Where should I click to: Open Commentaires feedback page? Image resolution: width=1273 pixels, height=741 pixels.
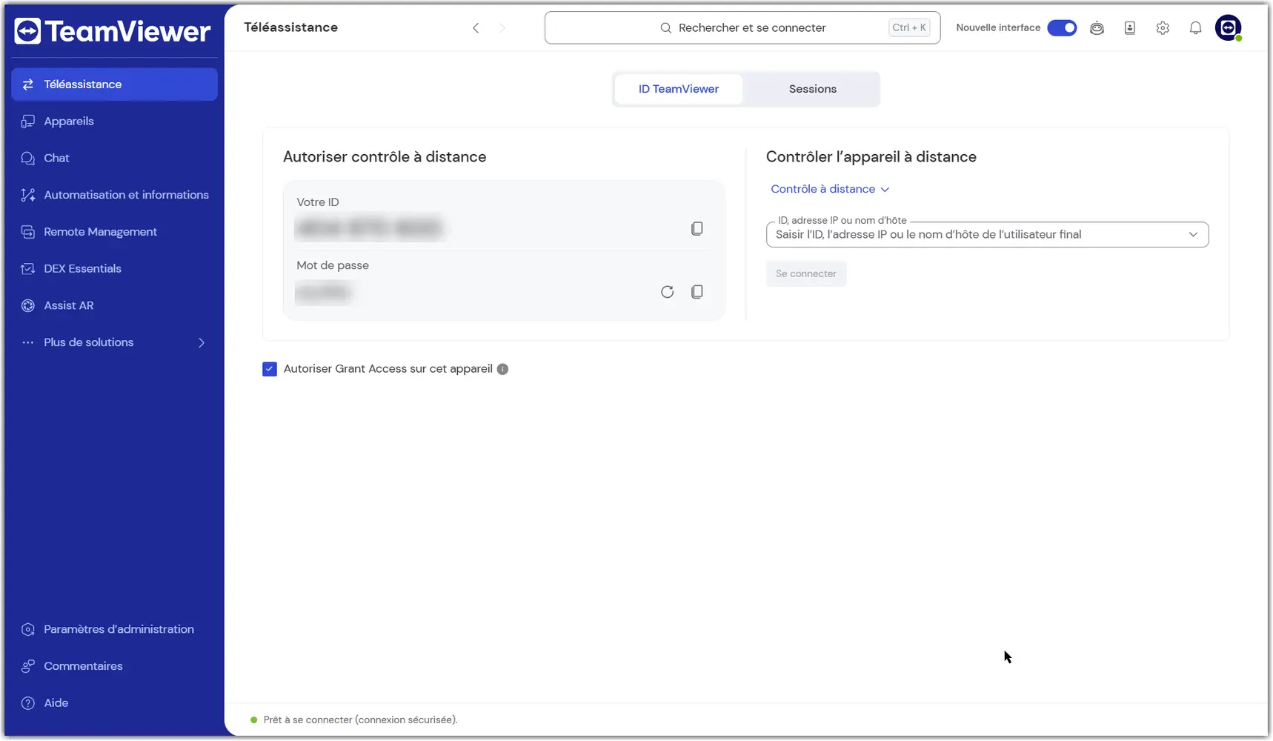click(x=115, y=666)
